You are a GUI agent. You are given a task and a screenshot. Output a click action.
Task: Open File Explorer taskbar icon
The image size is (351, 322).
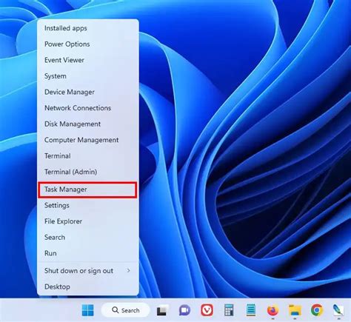(295, 310)
